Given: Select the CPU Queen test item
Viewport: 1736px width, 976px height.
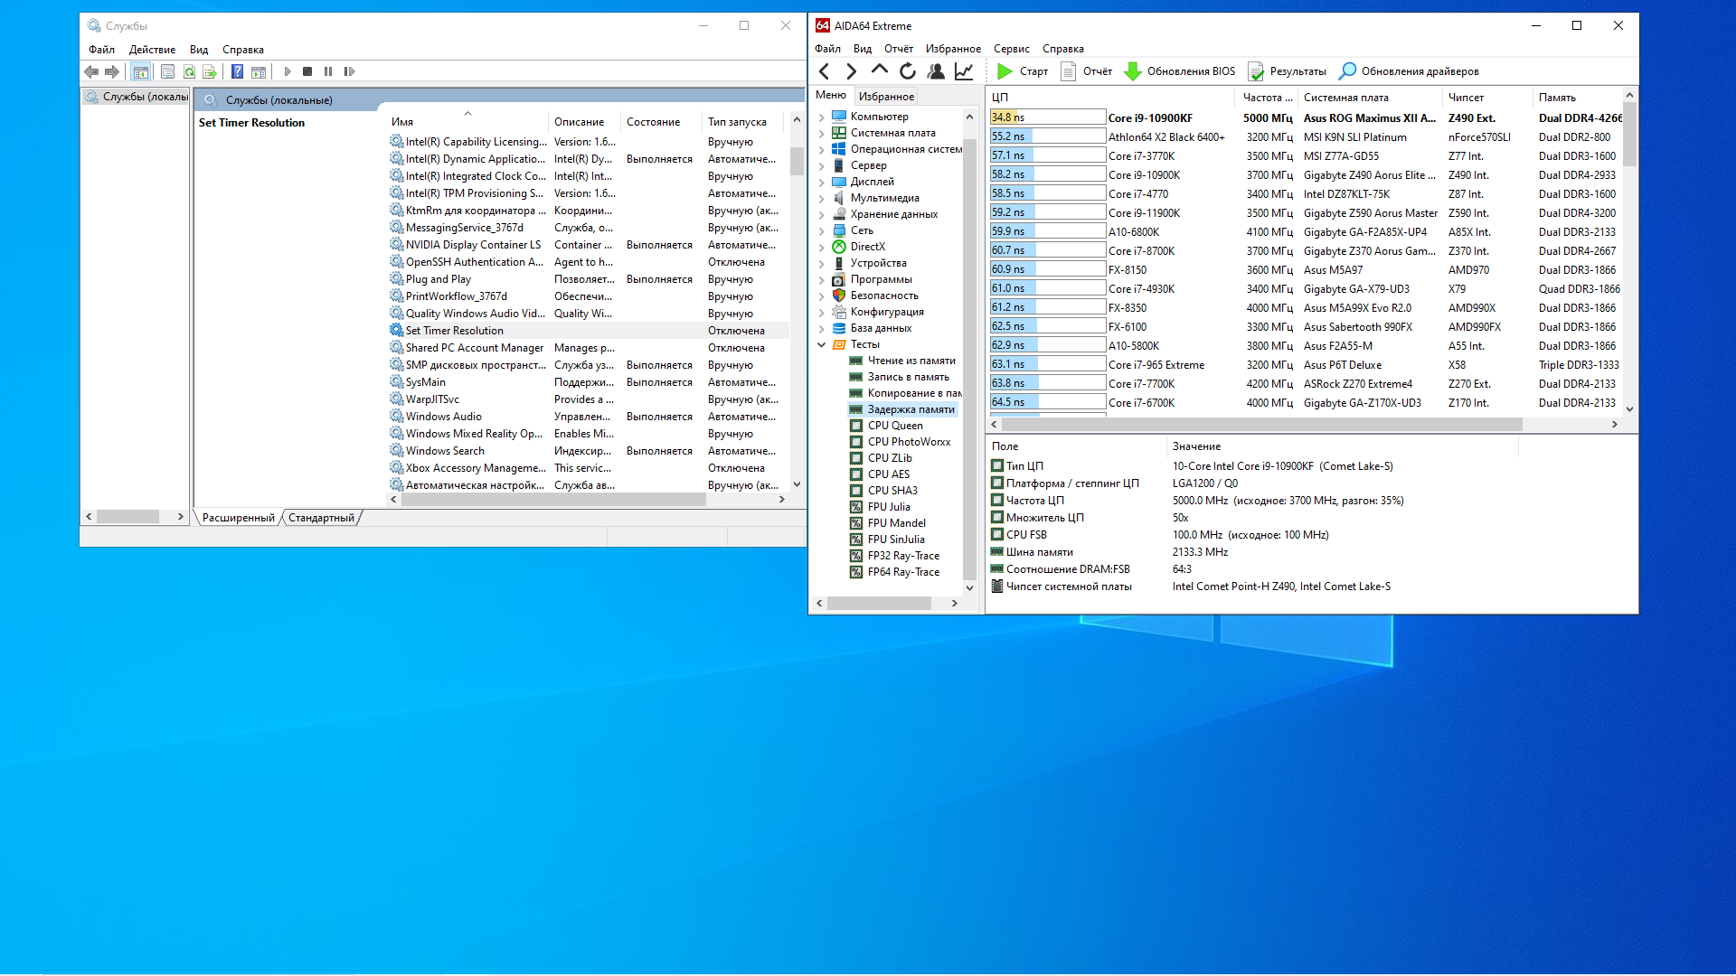Looking at the screenshot, I should pyautogui.click(x=894, y=426).
